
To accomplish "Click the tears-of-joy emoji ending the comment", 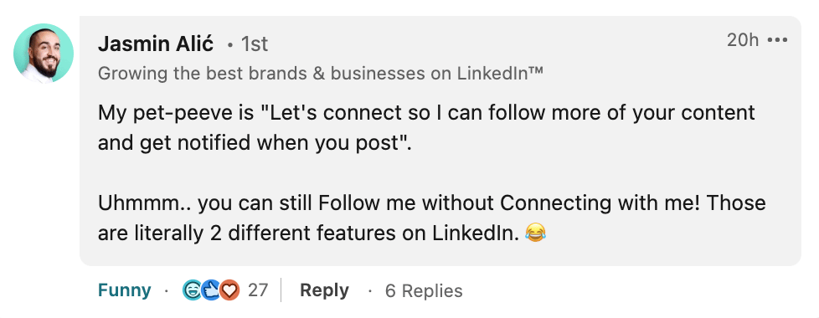I will (535, 233).
